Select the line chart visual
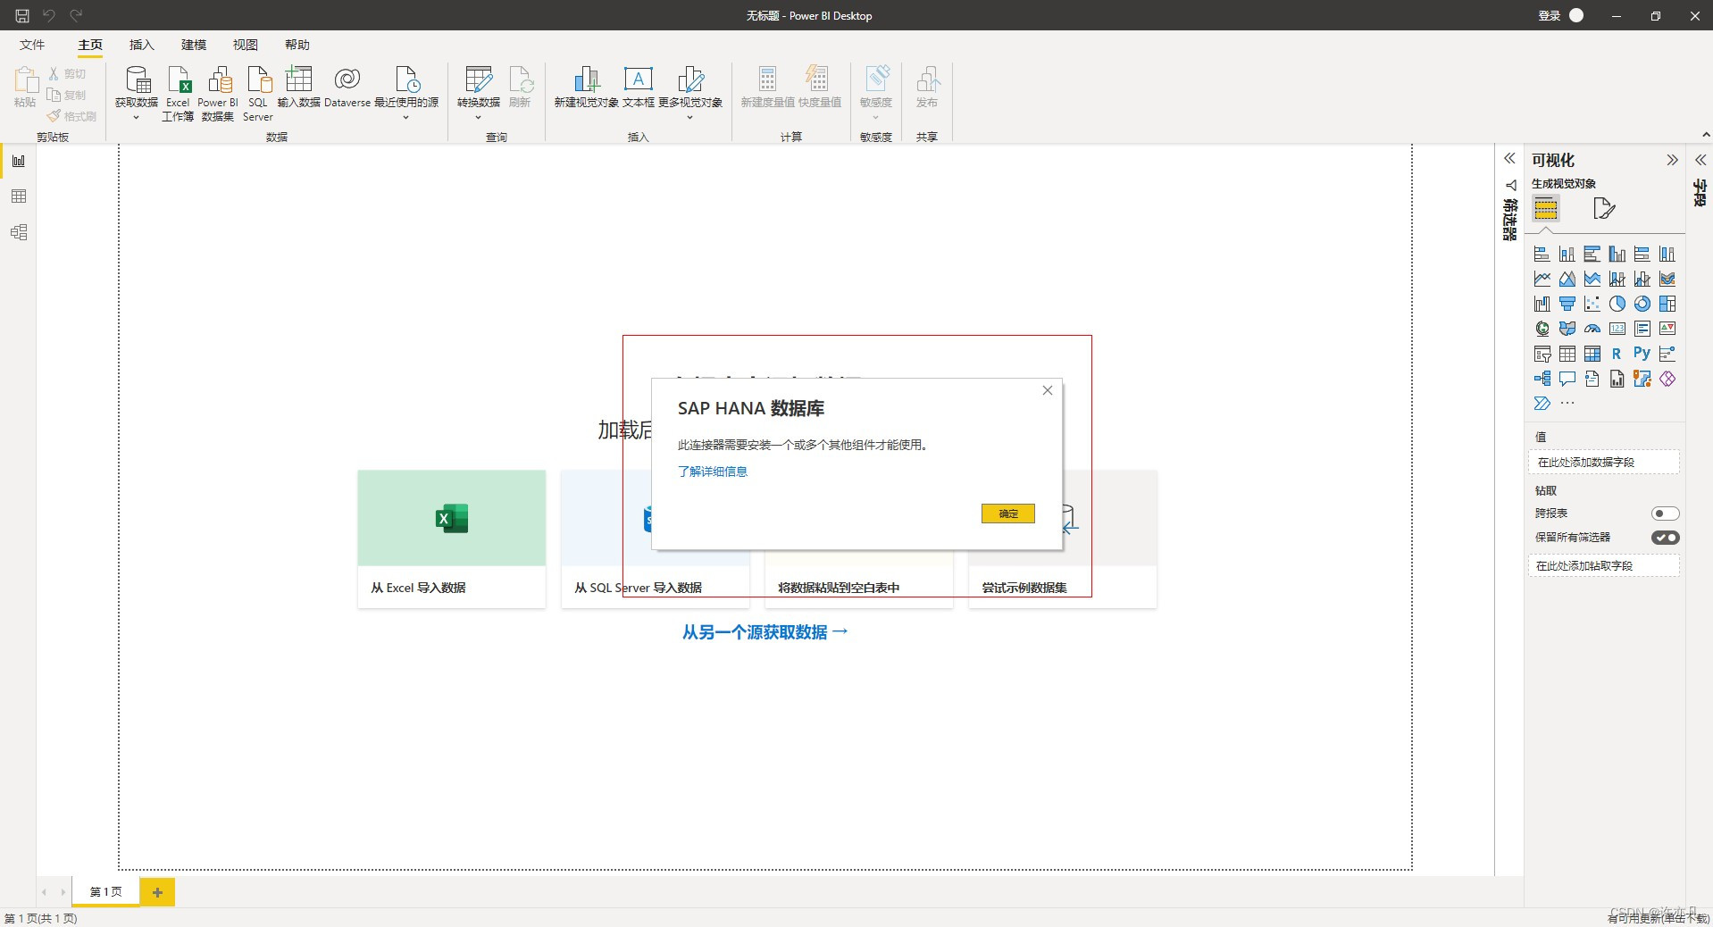Image resolution: width=1713 pixels, height=927 pixels. point(1542,280)
